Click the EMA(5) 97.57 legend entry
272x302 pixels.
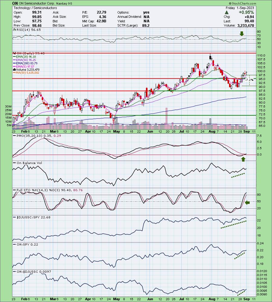[24, 66]
